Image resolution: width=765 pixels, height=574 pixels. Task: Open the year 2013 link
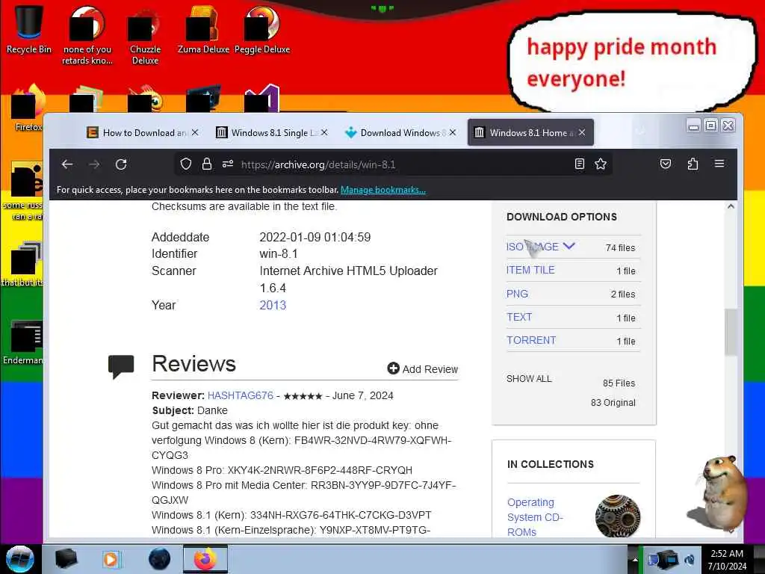coord(273,305)
